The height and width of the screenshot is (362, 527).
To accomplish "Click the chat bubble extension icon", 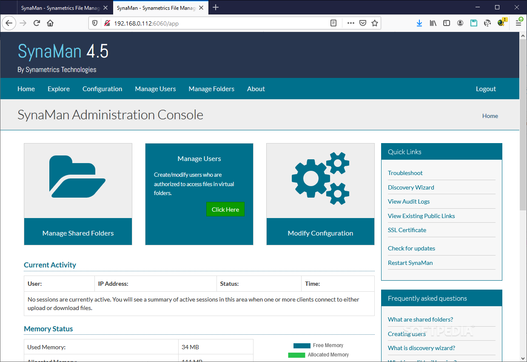I will click(x=487, y=23).
